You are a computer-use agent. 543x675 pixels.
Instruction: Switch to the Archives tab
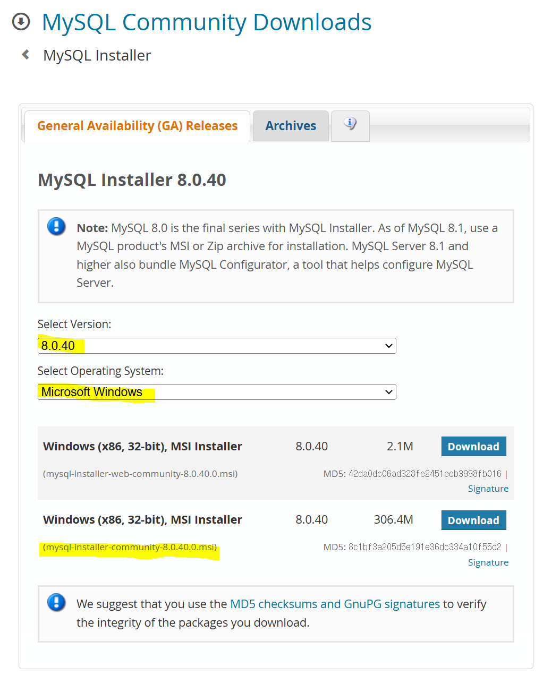tap(291, 126)
